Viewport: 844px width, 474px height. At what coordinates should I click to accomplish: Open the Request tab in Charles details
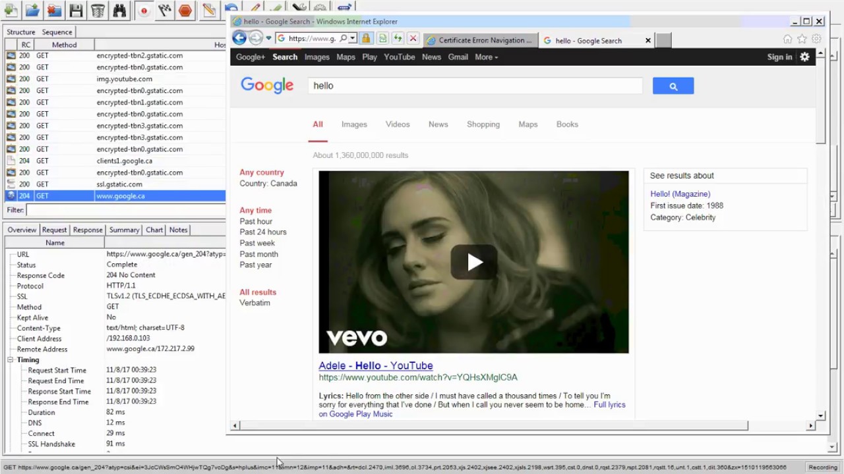tap(54, 230)
